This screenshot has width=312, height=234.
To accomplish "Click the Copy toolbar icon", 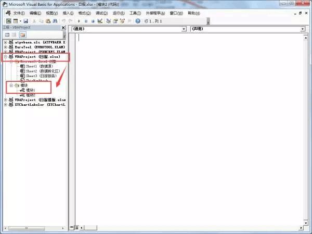I will 41,21.
